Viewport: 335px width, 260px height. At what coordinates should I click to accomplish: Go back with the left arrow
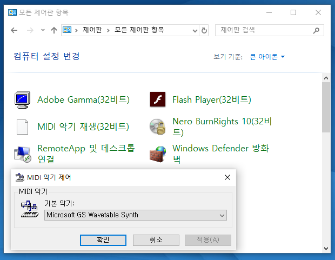coord(14,30)
